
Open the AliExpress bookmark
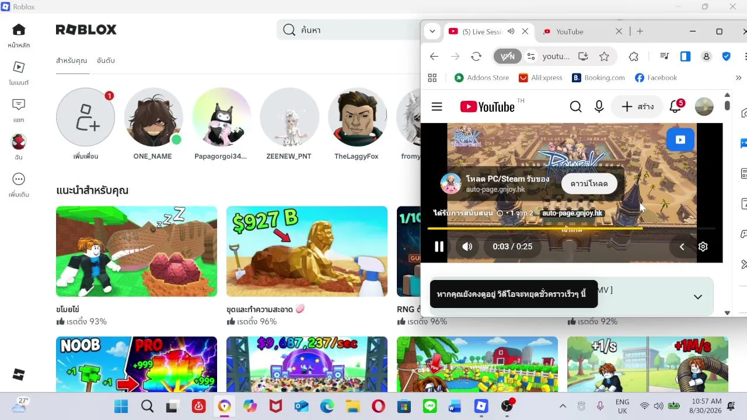[540, 78]
